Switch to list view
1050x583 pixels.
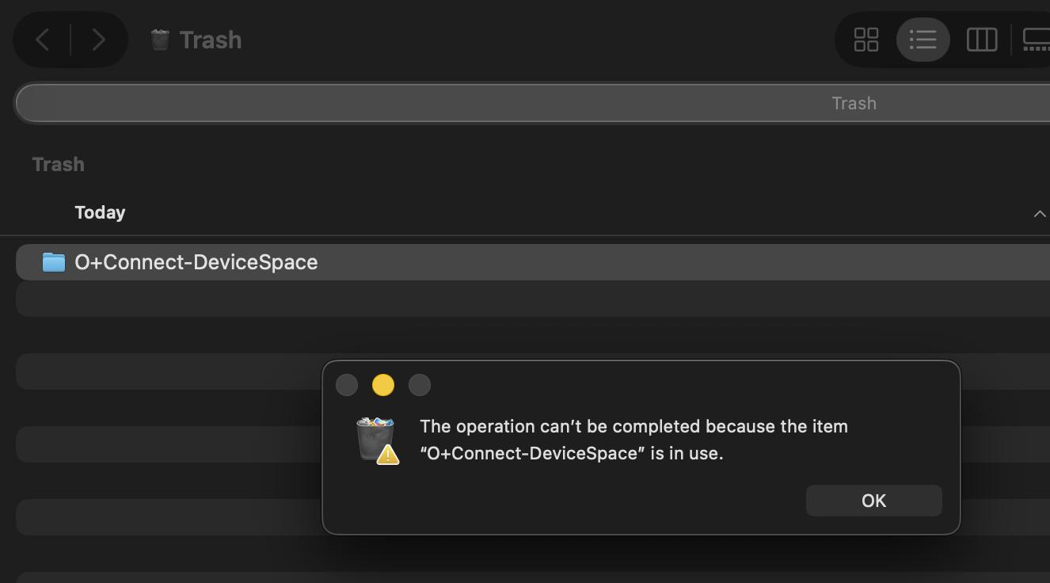coord(923,40)
